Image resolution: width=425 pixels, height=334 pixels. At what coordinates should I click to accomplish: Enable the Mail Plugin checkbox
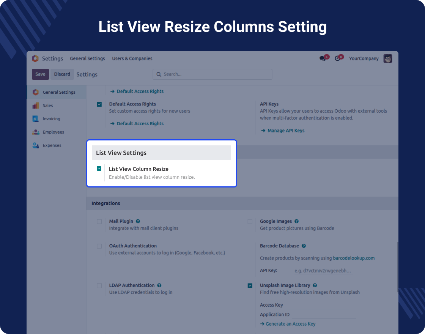point(99,222)
